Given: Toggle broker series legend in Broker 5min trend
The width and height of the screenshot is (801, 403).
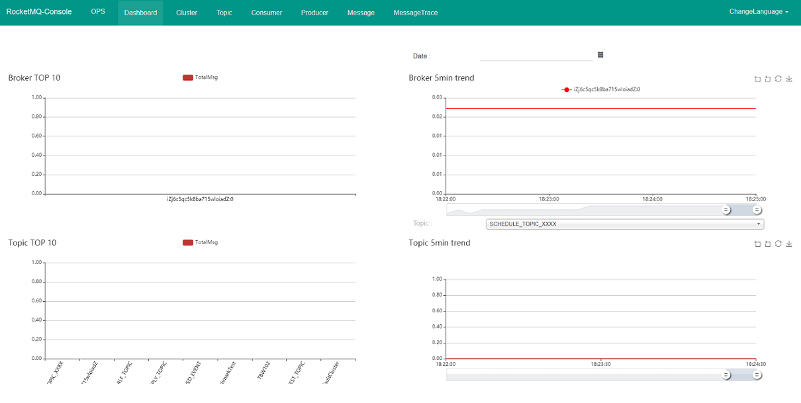Looking at the screenshot, I should click(x=600, y=89).
